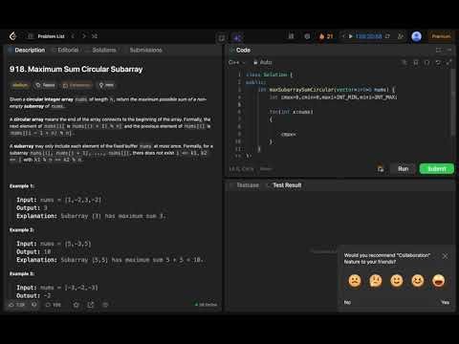
Task: Show the Topics tag
Action: pos(46,85)
